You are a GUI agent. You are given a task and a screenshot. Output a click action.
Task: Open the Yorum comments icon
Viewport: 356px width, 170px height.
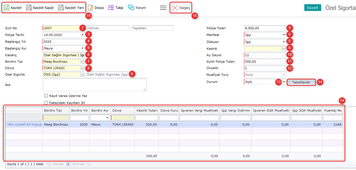(131, 8)
